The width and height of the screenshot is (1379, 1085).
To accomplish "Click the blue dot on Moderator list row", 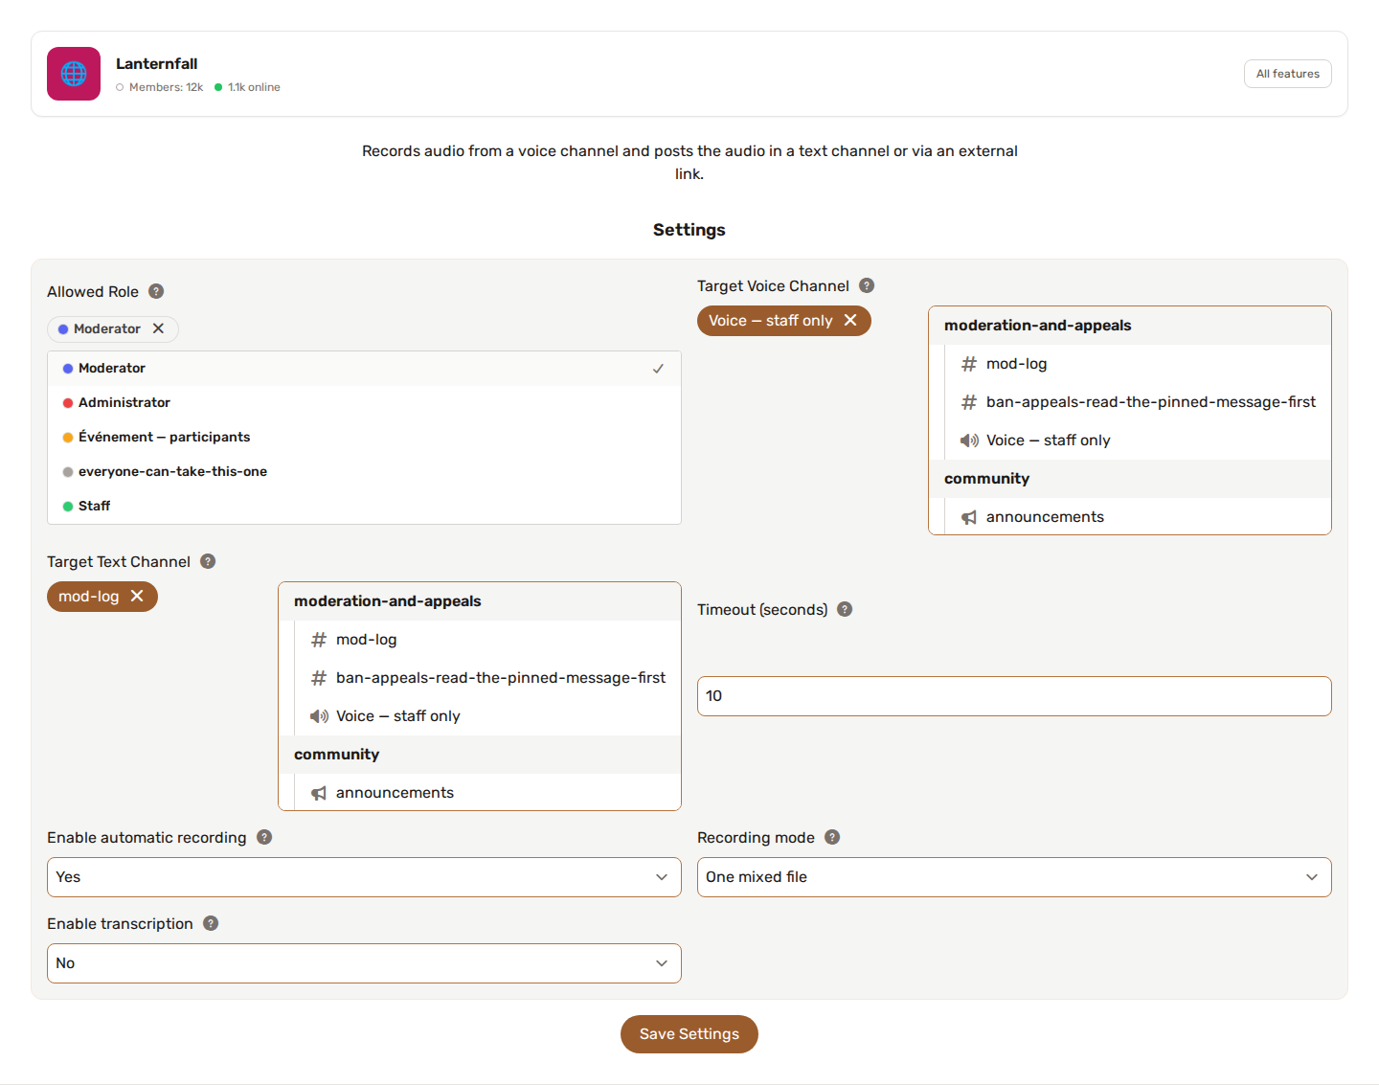I will [x=68, y=369].
